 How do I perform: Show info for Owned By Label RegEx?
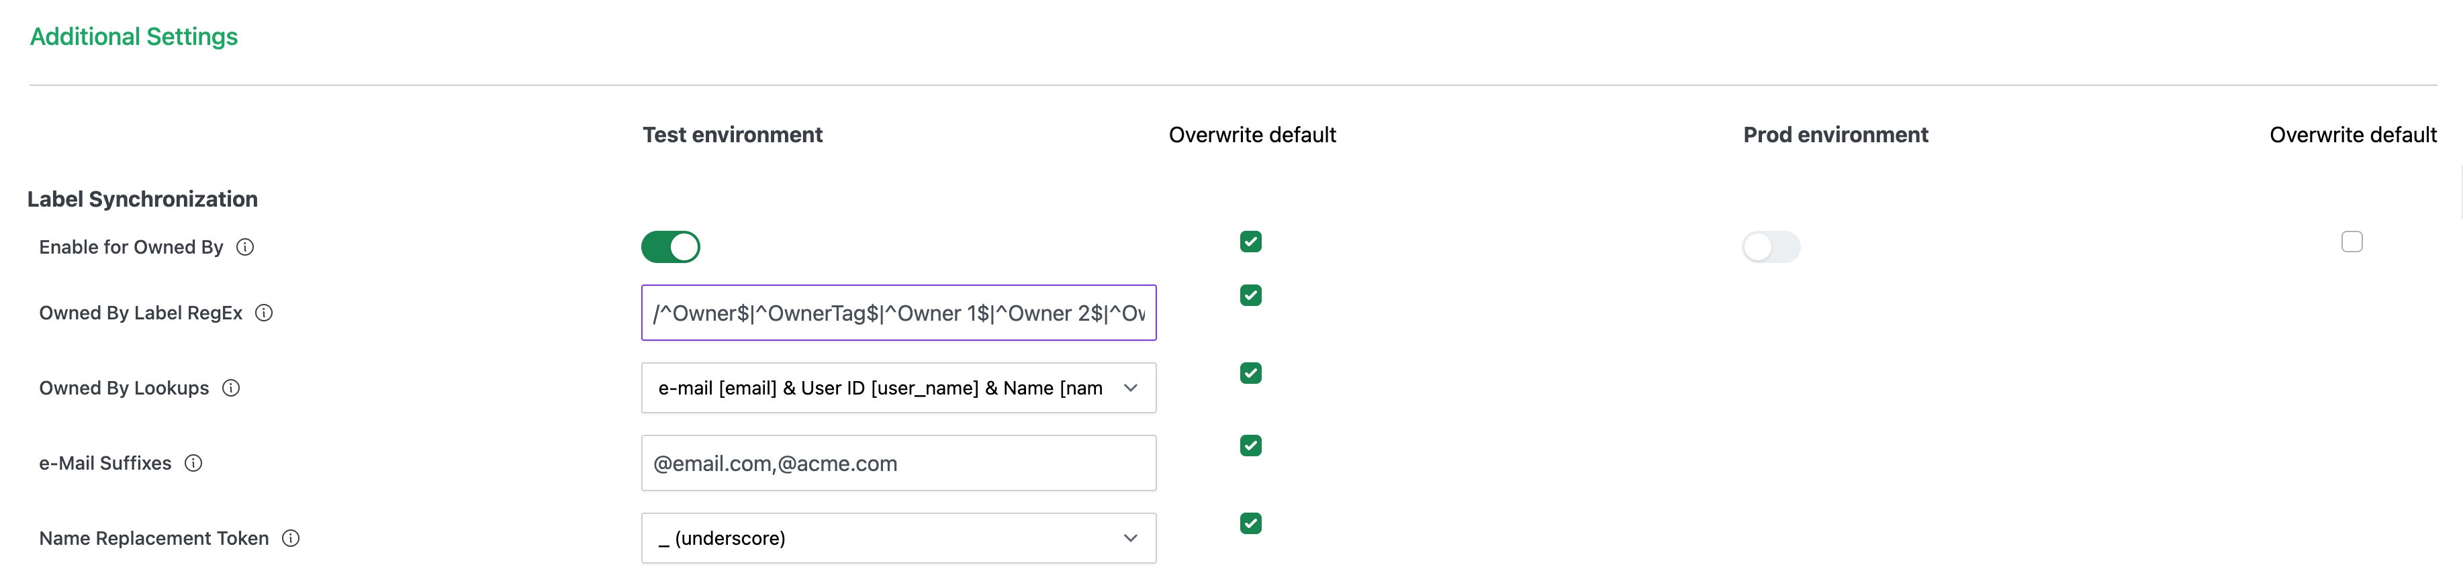265,313
